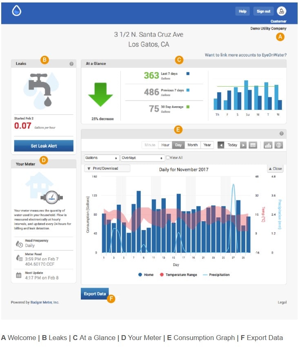Open the calendar date picker icon
Viewport: 298px width, 347px height.
click(253, 145)
